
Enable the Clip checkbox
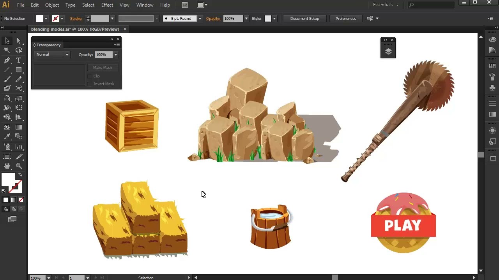pos(90,76)
